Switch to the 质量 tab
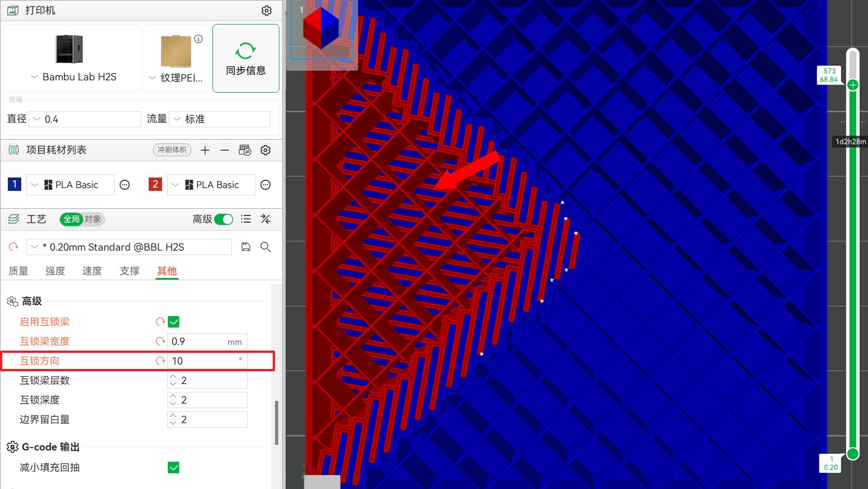The height and width of the screenshot is (489, 868). point(18,271)
